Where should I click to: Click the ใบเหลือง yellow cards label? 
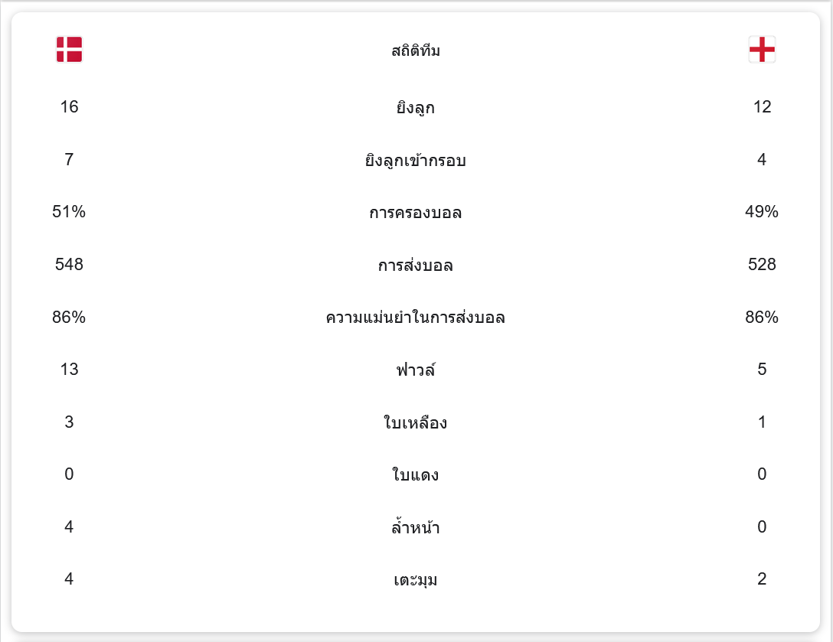point(416,422)
